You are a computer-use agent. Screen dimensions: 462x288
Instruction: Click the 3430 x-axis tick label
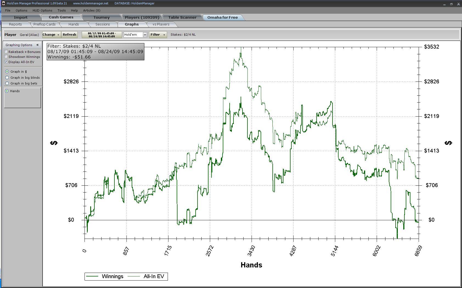[251, 251]
